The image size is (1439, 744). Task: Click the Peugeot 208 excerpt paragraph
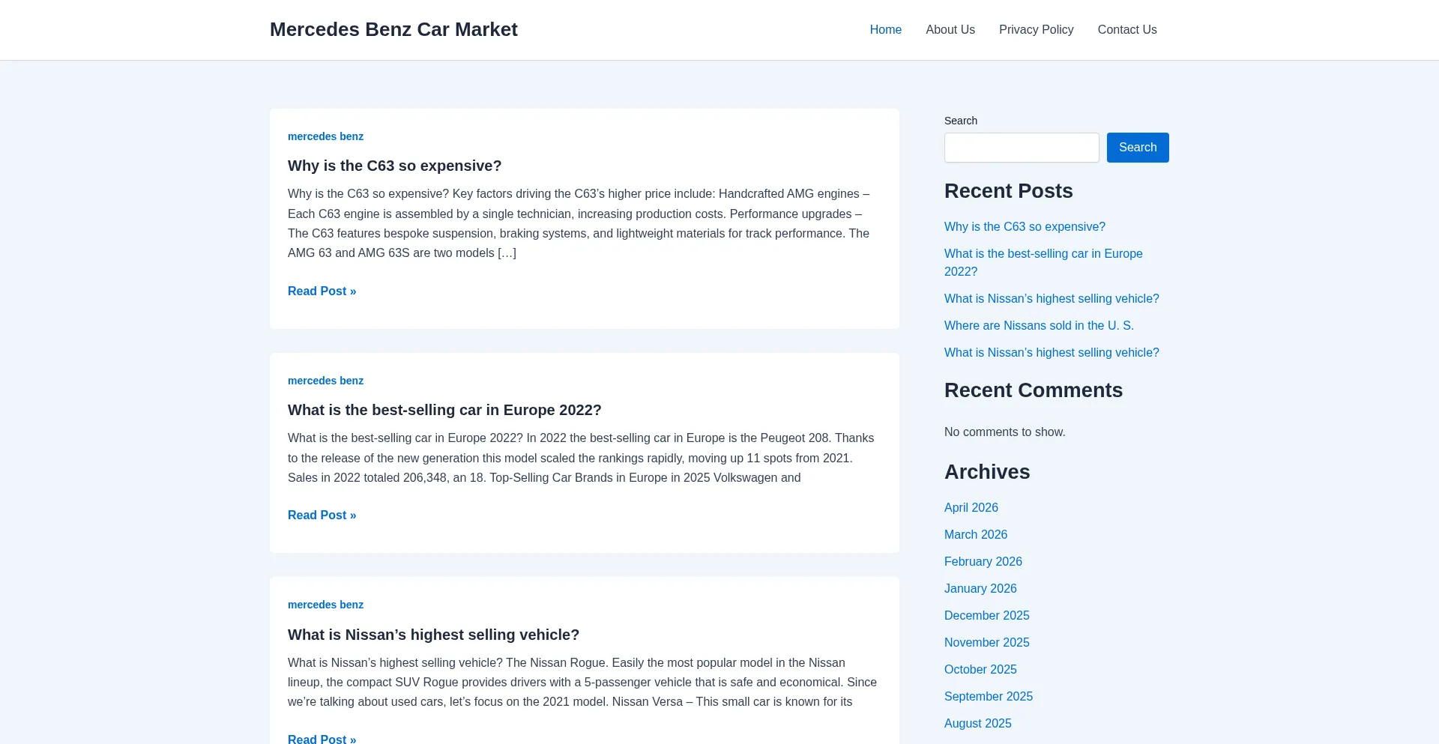583,458
